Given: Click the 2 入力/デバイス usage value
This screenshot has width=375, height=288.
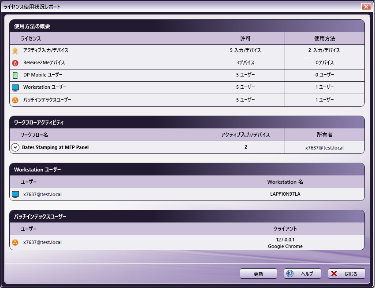Looking at the screenshot, I should point(324,51).
